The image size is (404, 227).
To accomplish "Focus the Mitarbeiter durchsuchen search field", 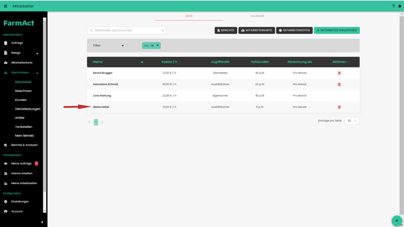I will pyautogui.click(x=126, y=31).
